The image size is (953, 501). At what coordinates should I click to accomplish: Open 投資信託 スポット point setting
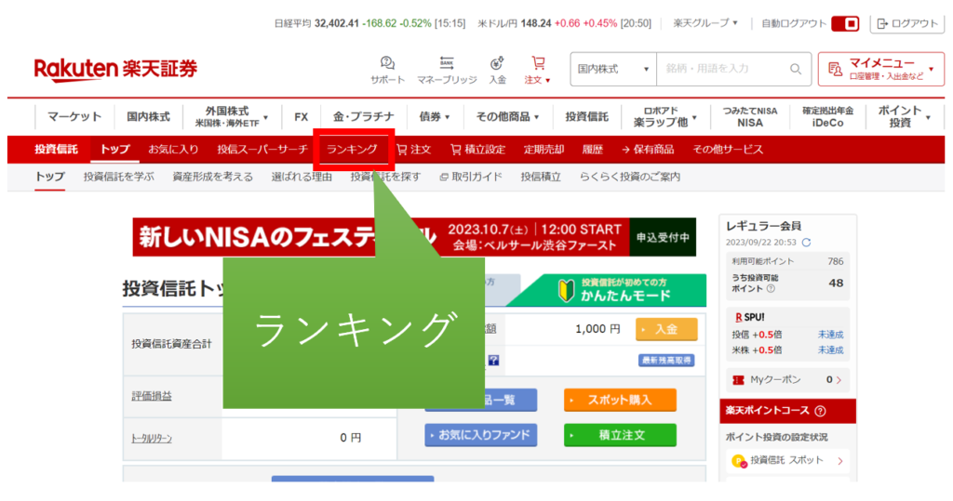(x=787, y=460)
